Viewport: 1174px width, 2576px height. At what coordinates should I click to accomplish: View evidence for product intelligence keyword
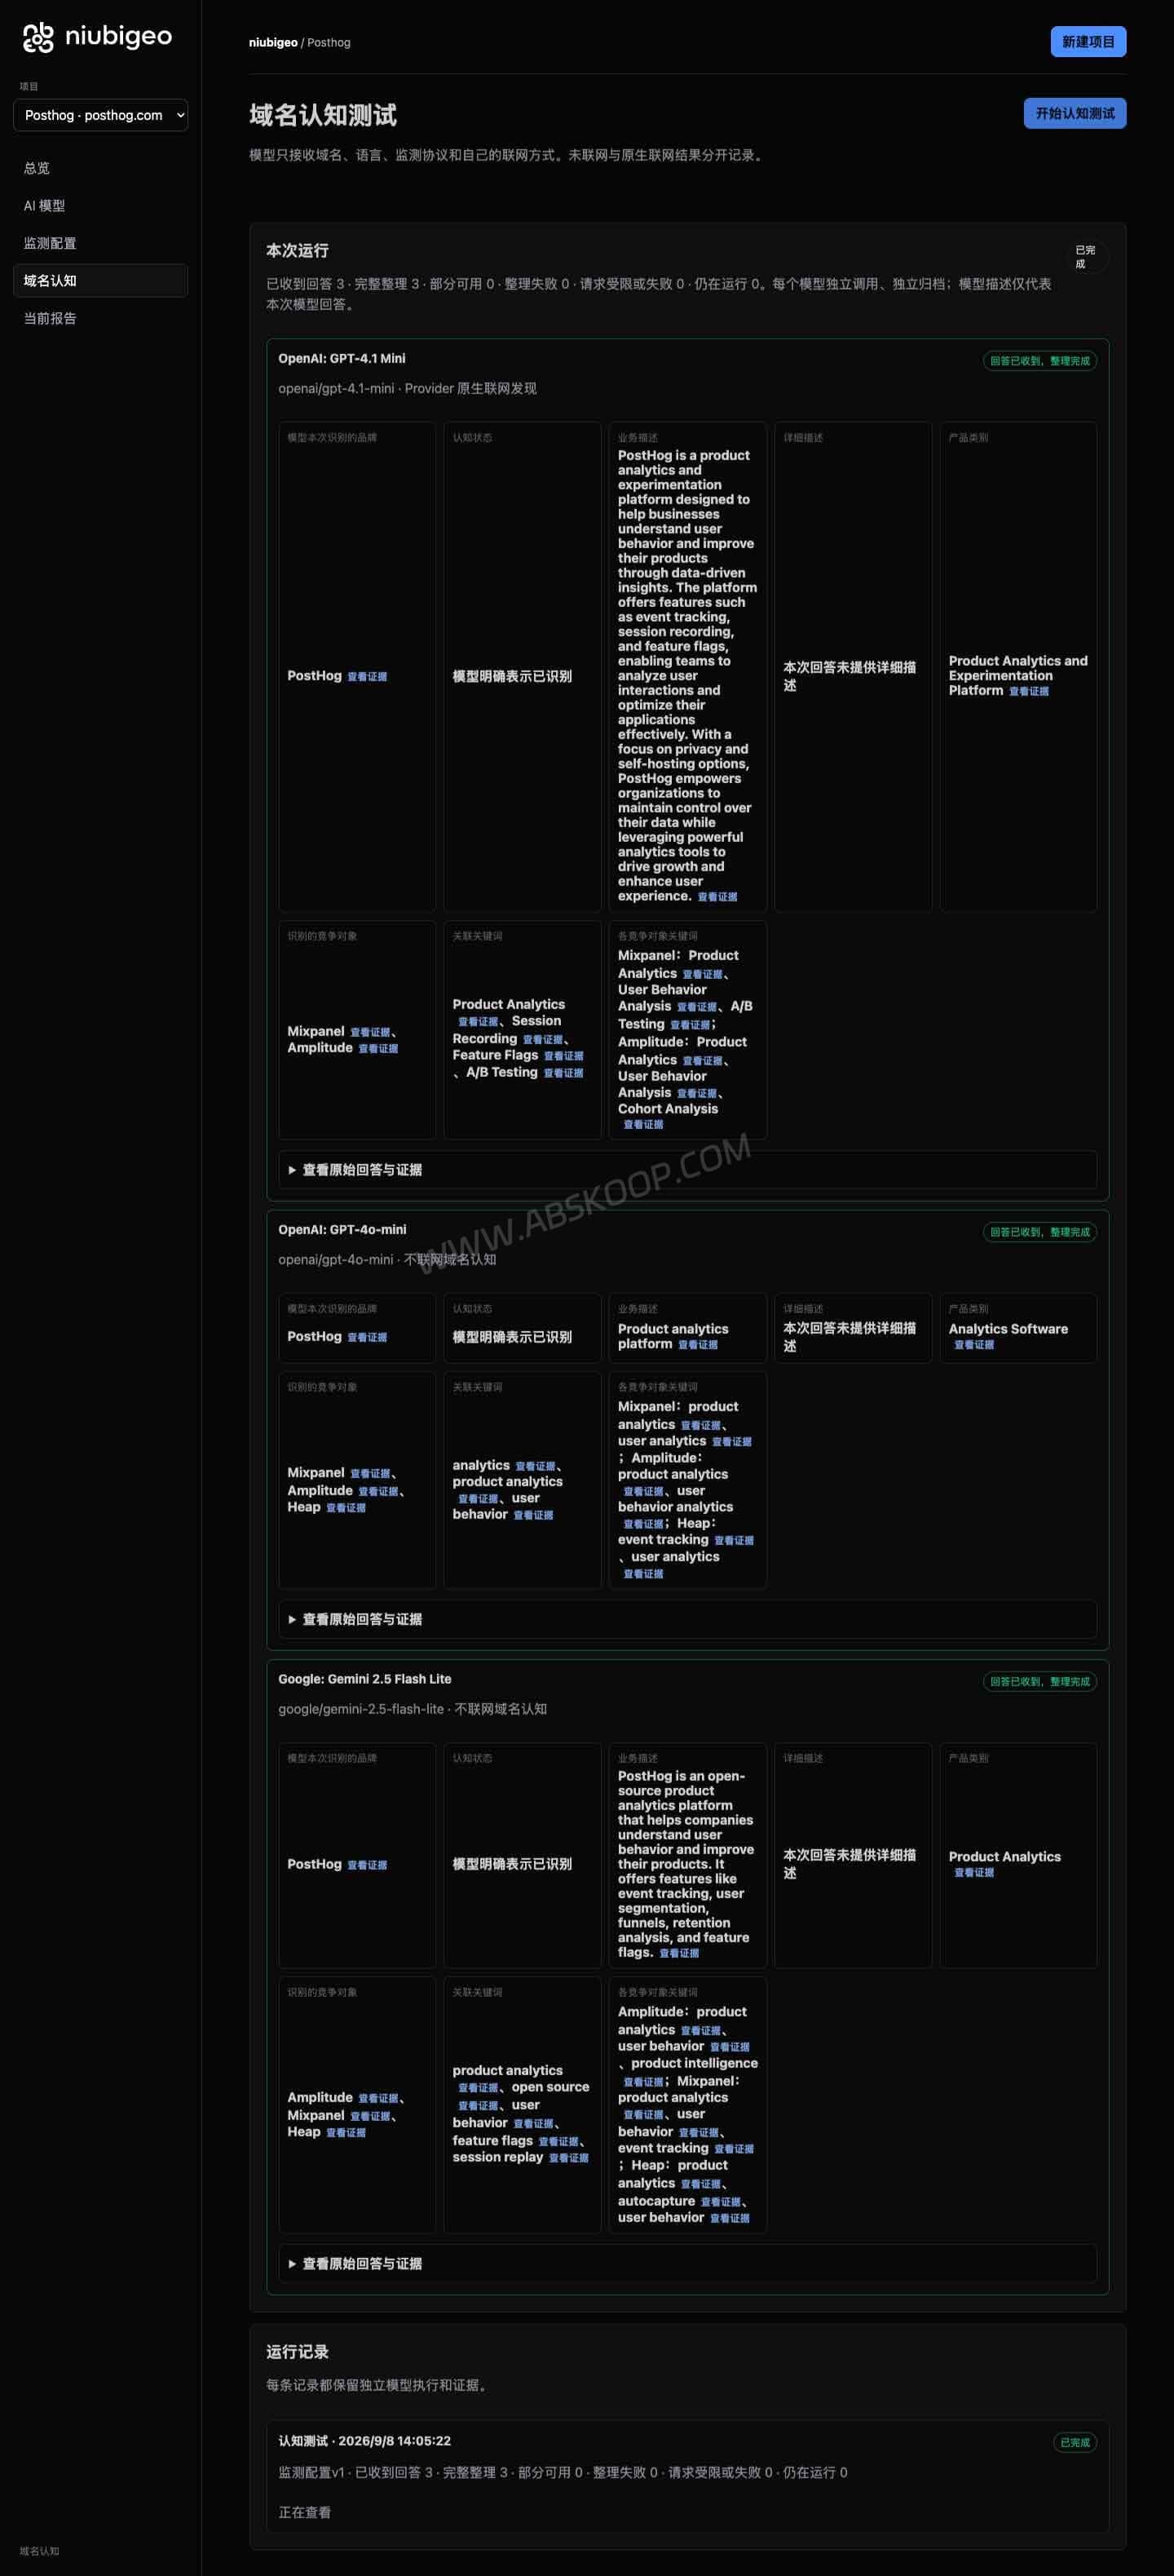point(643,2082)
